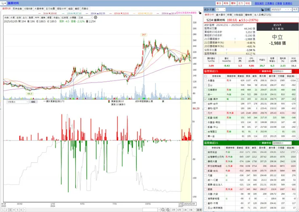Tick the checkbox for 永豐金 row
The height and width of the screenshot is (212, 299).
[205, 81]
